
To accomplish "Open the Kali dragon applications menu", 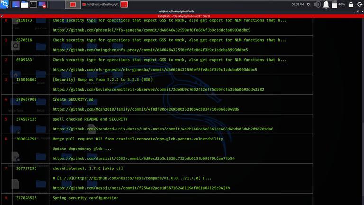I will [4, 4].
